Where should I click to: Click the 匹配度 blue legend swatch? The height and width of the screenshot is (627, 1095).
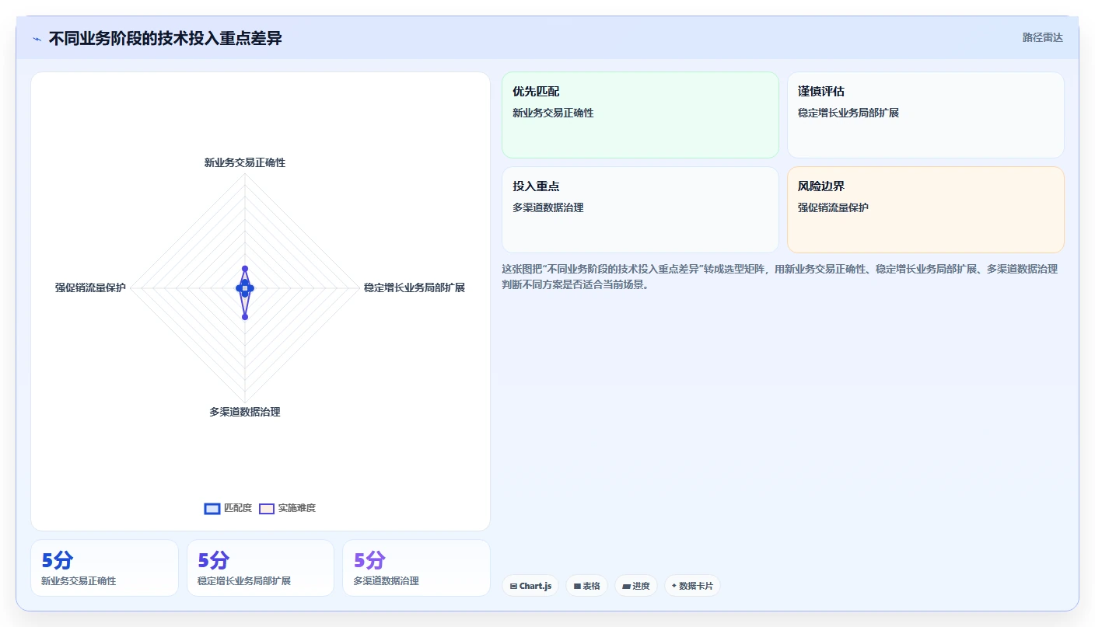(212, 509)
